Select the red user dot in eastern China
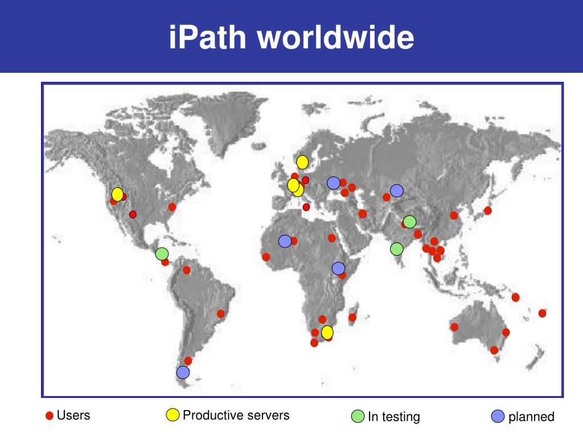 coord(454,215)
